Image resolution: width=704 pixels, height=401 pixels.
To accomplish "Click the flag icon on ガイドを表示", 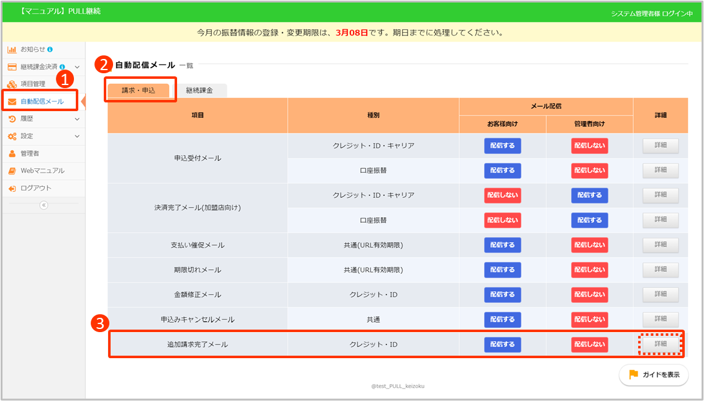I will pos(634,375).
